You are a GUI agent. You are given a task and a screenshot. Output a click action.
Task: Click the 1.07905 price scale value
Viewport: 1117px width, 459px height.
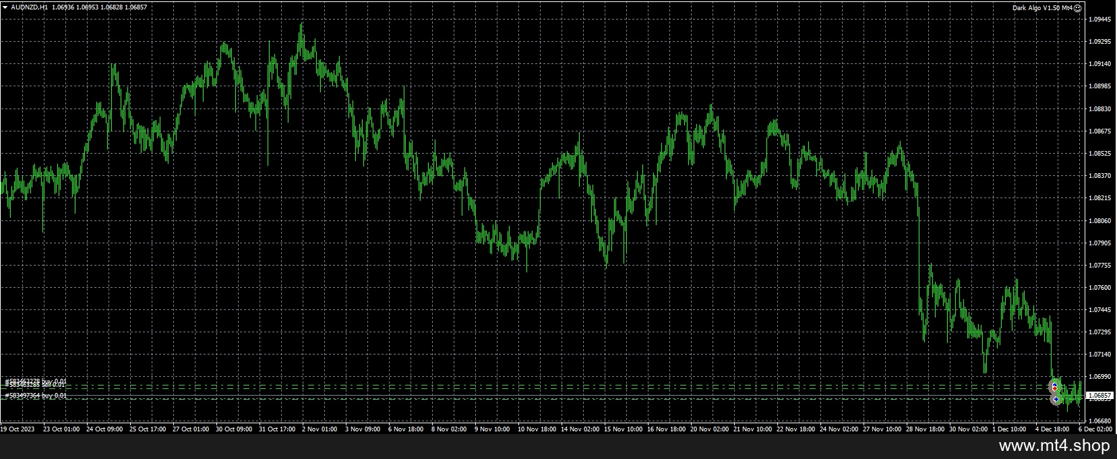[x=1100, y=243]
